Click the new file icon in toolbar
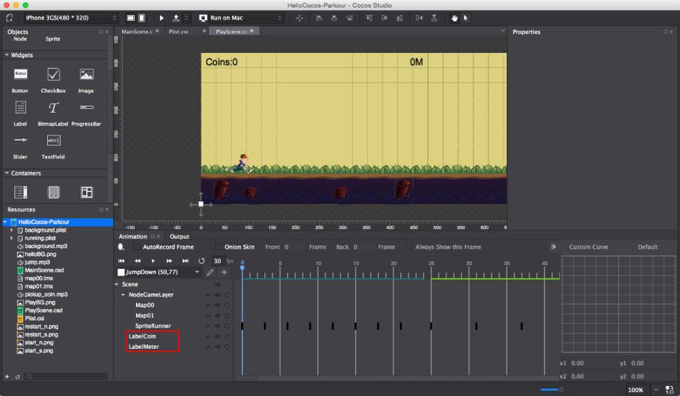 [x=9, y=18]
